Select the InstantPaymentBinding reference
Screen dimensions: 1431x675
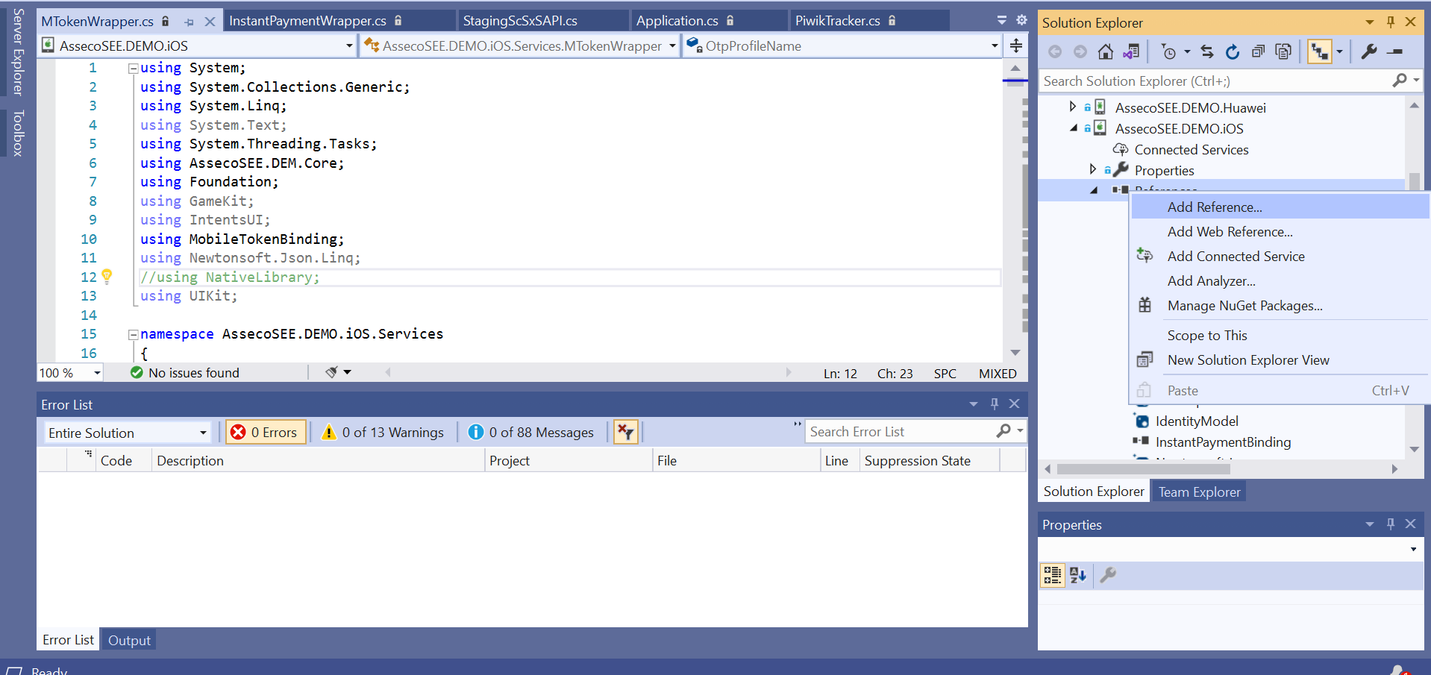(x=1223, y=442)
